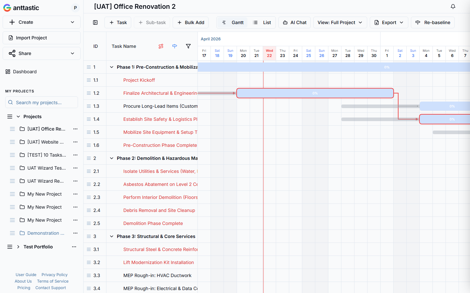Select Lift Modernization Kit Installation task

coord(159,262)
